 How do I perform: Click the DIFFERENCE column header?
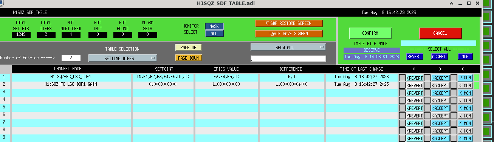291,69
